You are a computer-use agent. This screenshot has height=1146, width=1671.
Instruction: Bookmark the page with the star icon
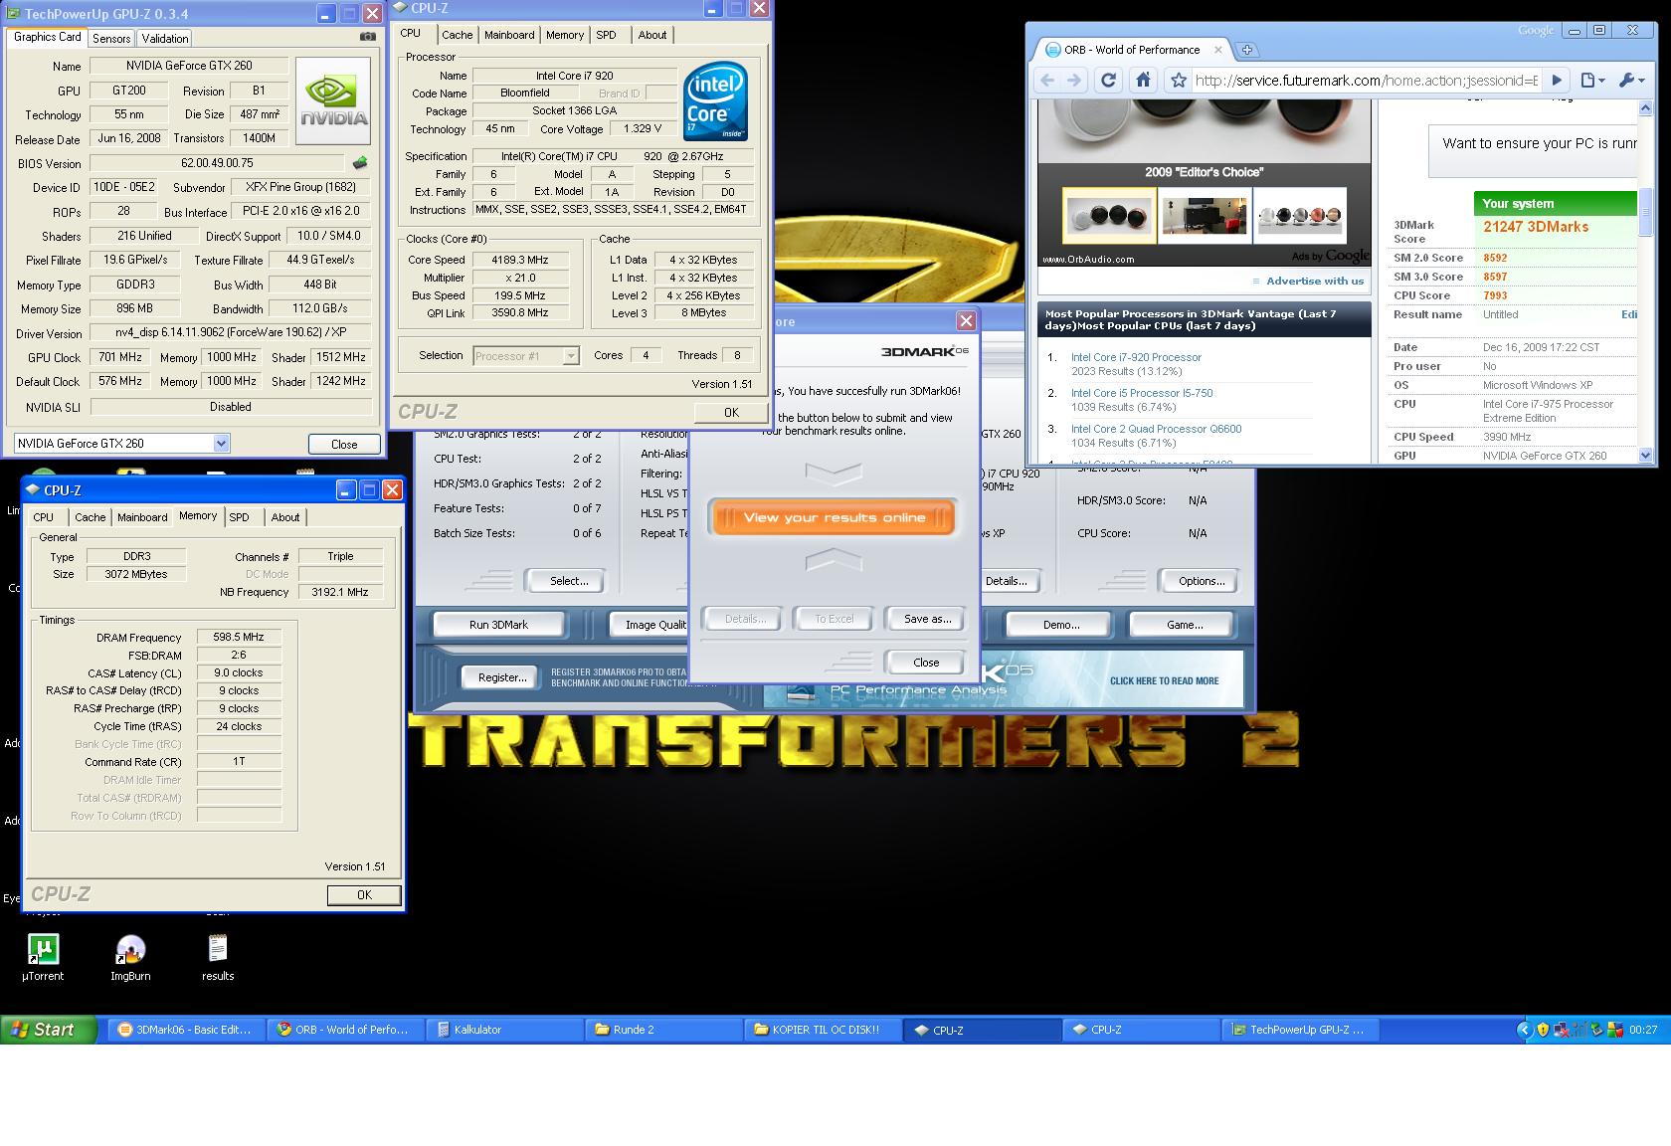click(x=1179, y=81)
